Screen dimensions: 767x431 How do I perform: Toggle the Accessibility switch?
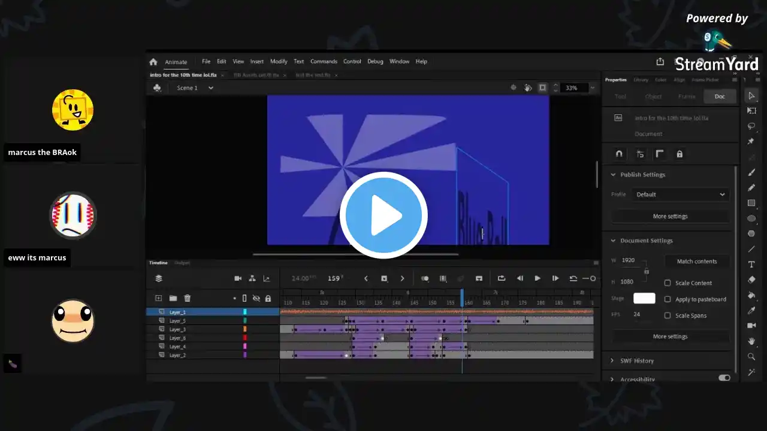(x=724, y=378)
